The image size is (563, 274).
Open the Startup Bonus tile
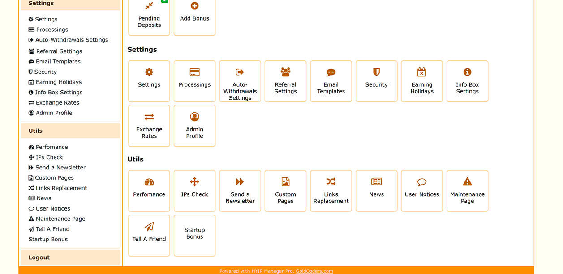pos(194,236)
